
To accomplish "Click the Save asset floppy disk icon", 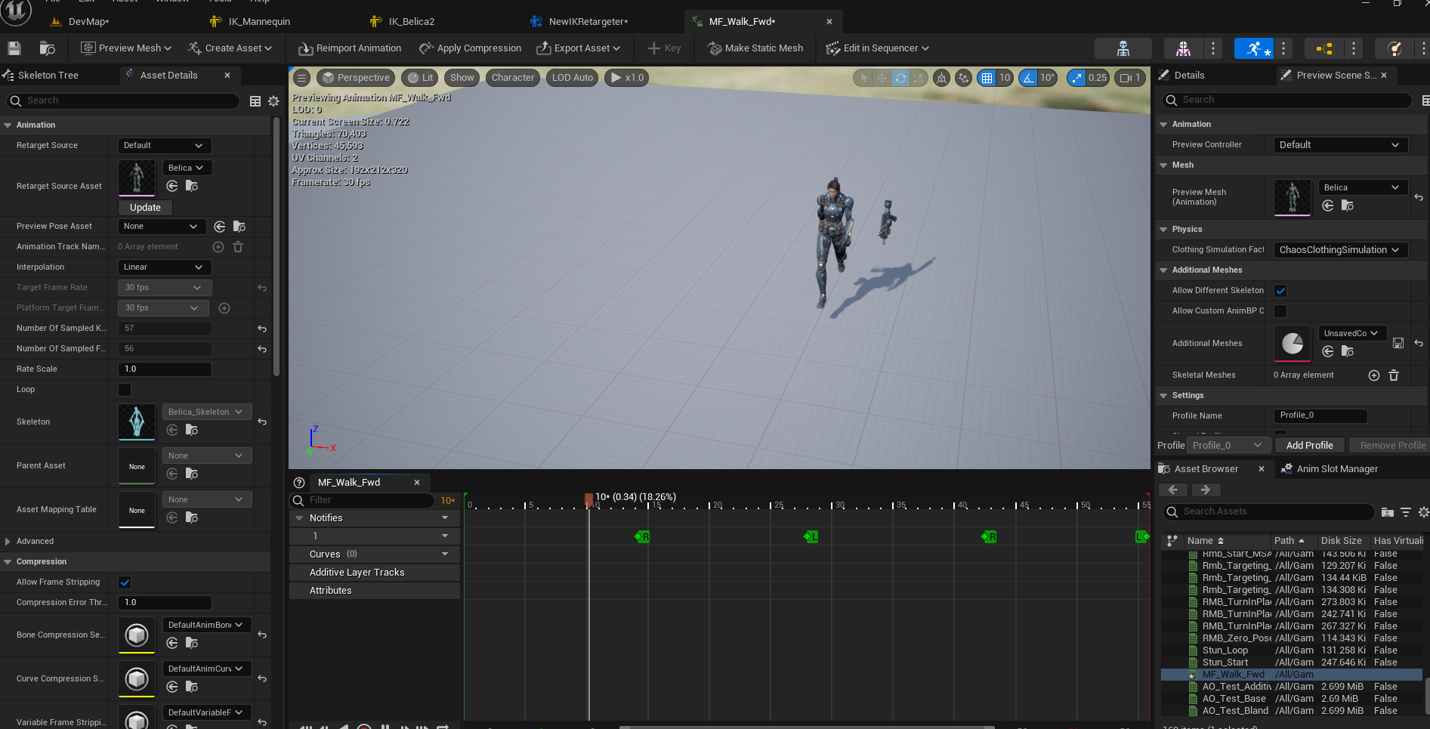I will pyautogui.click(x=14, y=48).
